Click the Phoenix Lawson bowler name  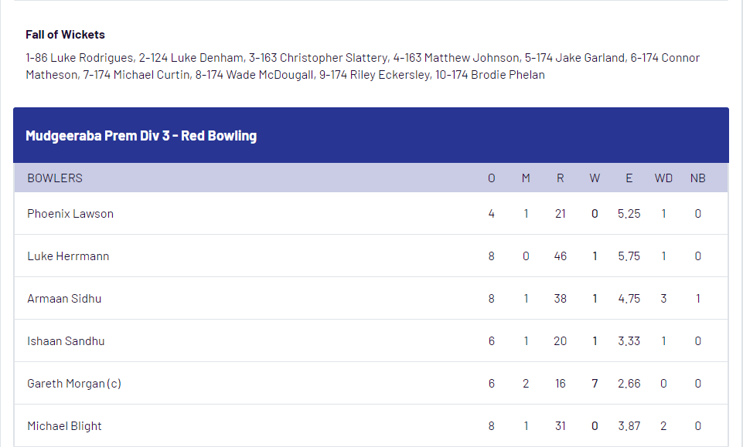pos(70,214)
